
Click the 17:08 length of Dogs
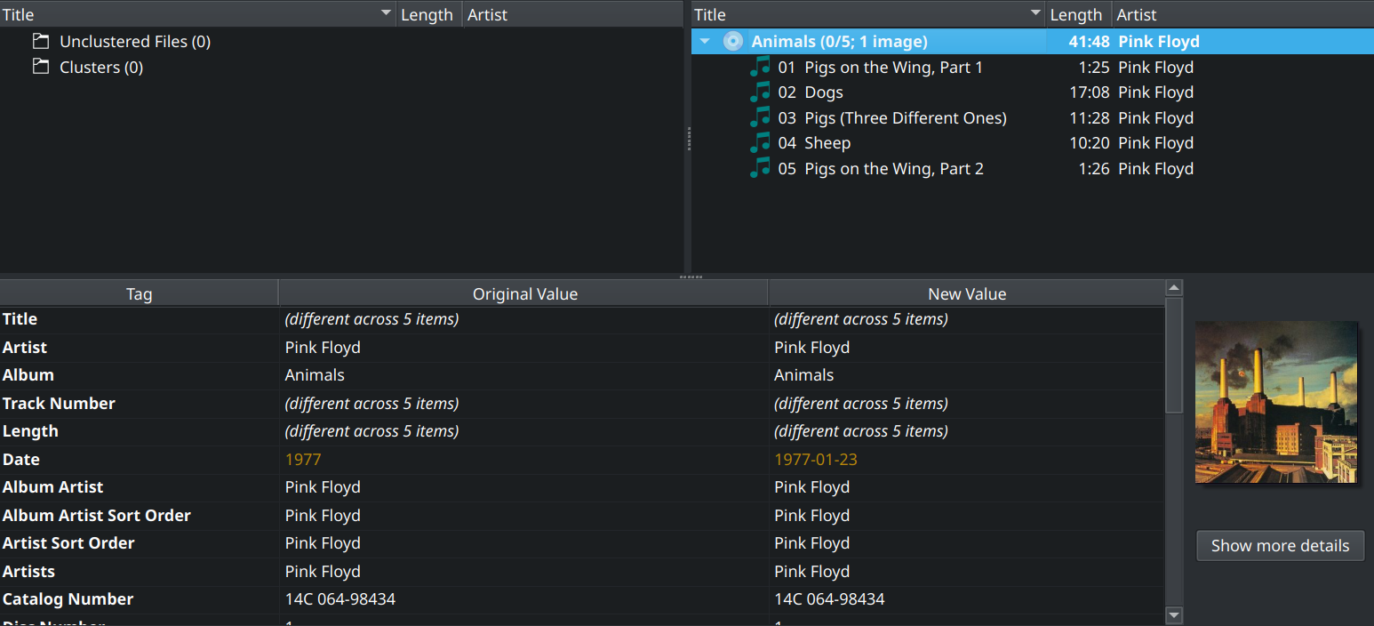tap(1089, 92)
